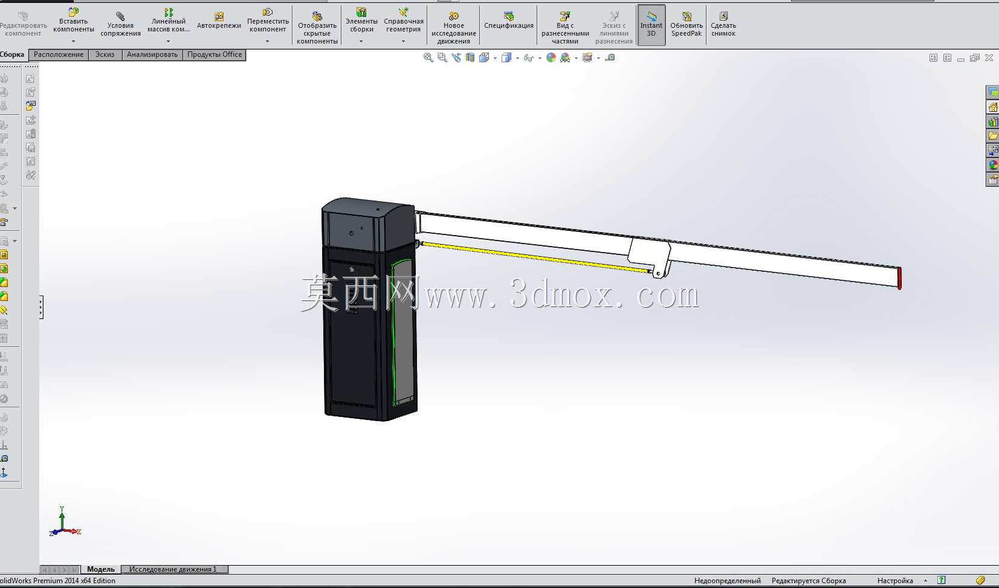Open Спецификация (Bill of Materials)
Screen dimensions: 999x588
(509, 21)
